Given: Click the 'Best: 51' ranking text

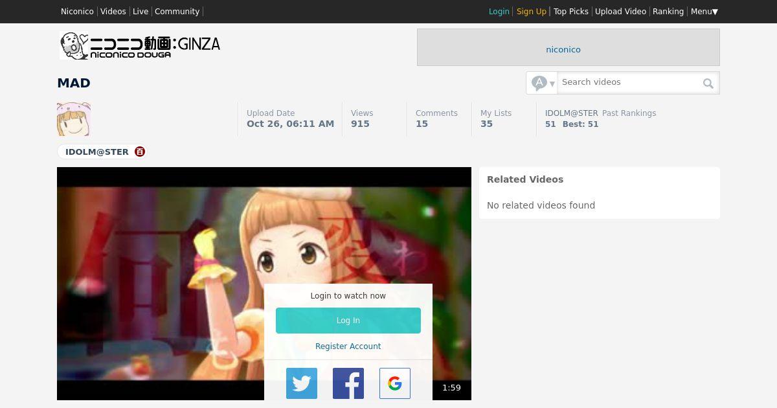Looking at the screenshot, I should [x=580, y=124].
